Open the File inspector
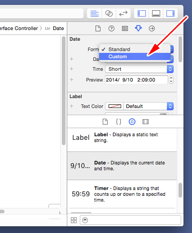 click(98, 28)
